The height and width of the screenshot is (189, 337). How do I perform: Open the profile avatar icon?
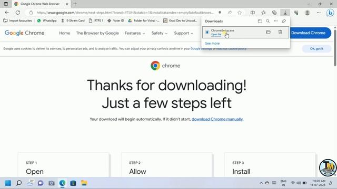click(308, 13)
